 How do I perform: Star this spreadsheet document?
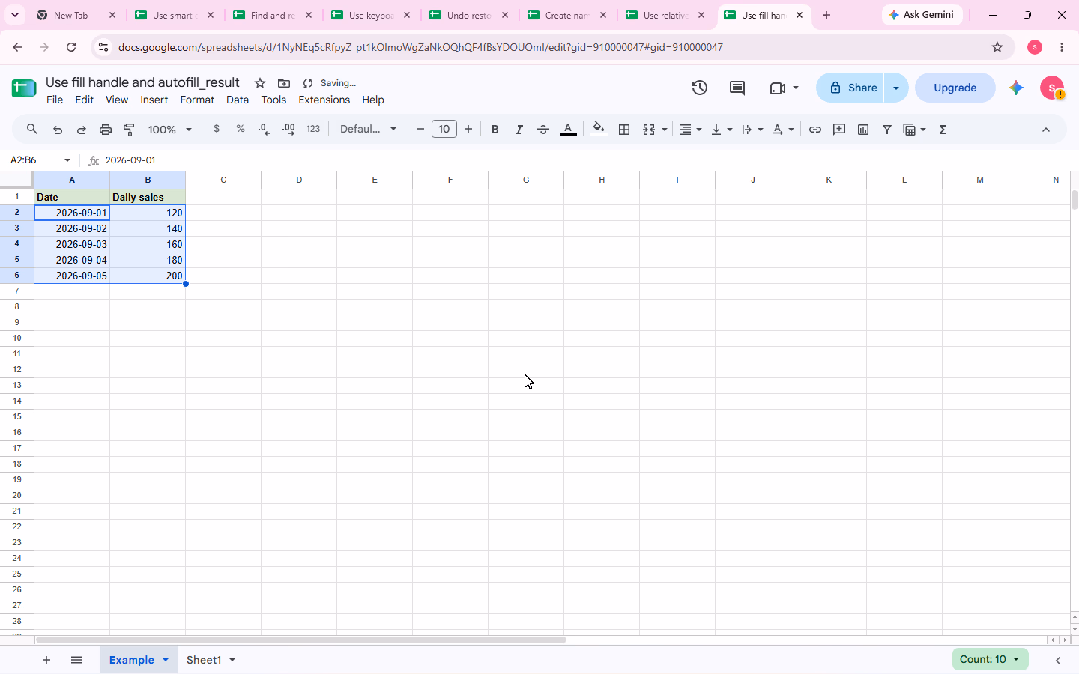(260, 83)
